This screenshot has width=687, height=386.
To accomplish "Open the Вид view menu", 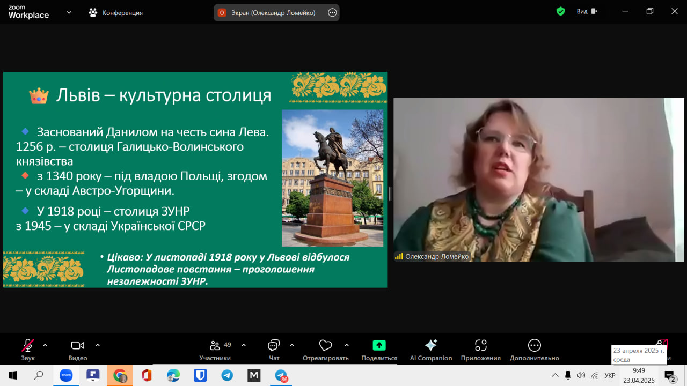I will [x=587, y=11].
